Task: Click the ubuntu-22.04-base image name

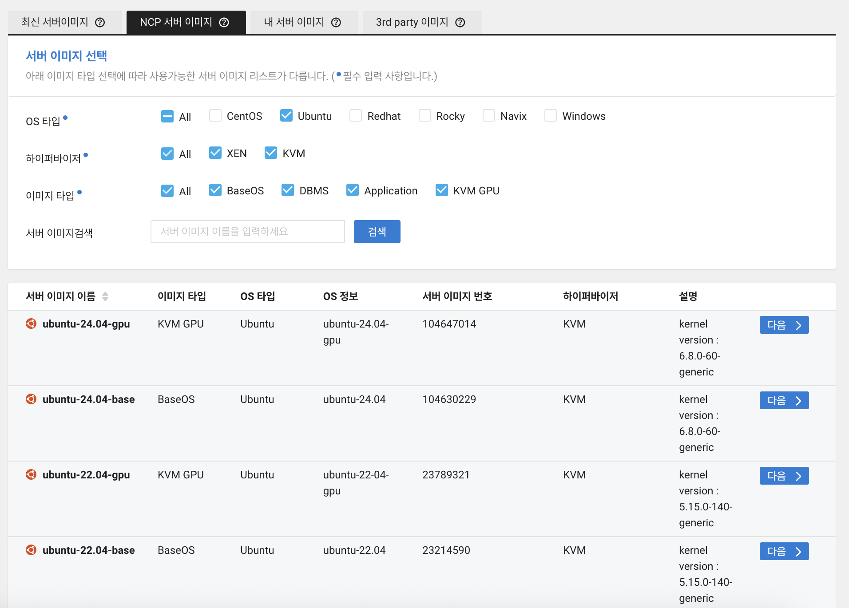Action: [x=89, y=550]
